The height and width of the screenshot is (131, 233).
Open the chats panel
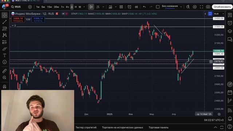click(230, 39)
